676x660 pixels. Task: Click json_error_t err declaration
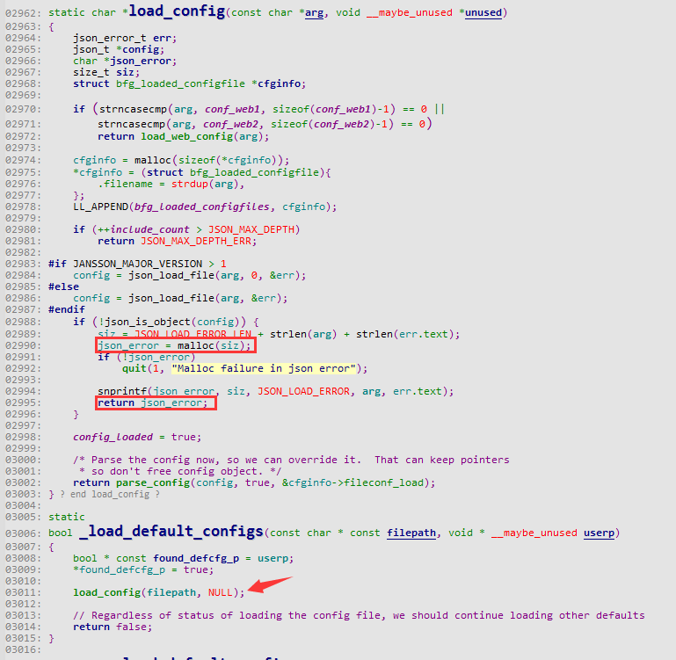[x=125, y=38]
